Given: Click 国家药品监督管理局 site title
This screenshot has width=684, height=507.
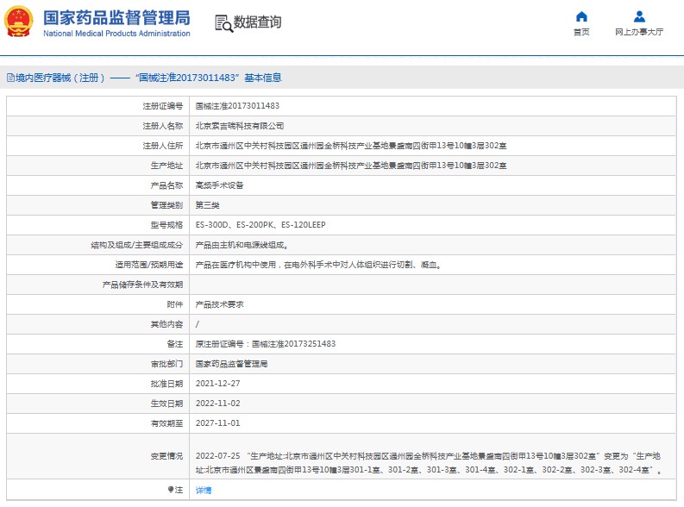Looking at the screenshot, I should pyautogui.click(x=116, y=18).
